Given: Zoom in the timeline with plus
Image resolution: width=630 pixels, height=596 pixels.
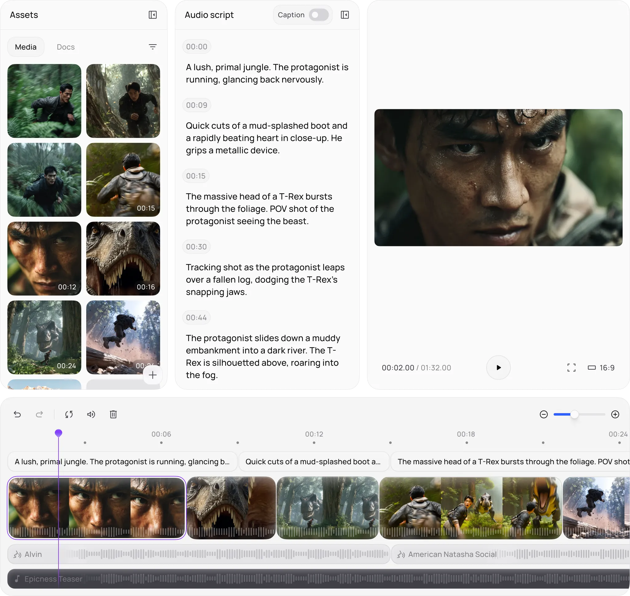Looking at the screenshot, I should tap(615, 414).
